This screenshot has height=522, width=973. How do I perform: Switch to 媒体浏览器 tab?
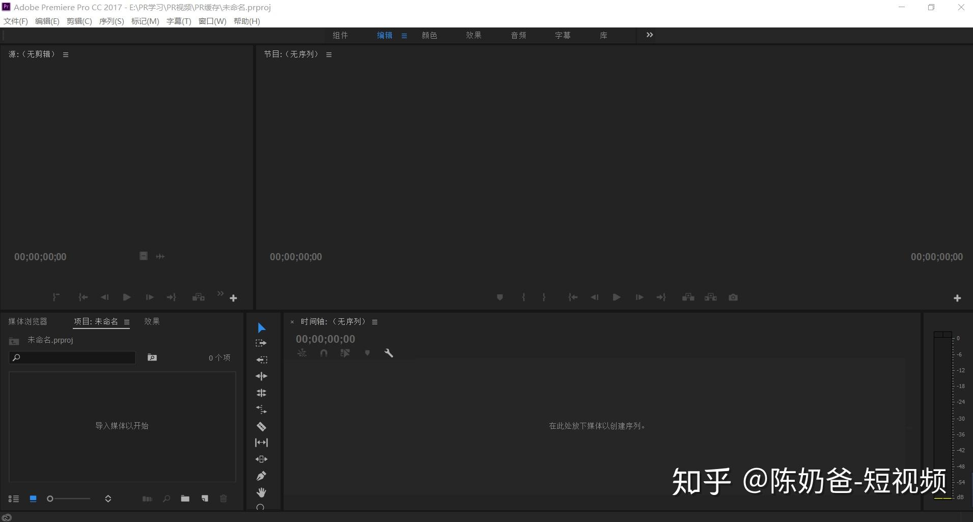[28, 321]
